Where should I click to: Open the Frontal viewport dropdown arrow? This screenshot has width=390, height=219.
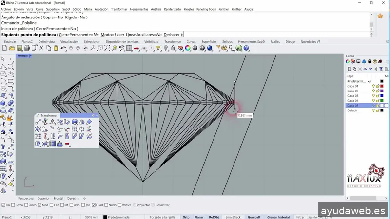point(31,56)
